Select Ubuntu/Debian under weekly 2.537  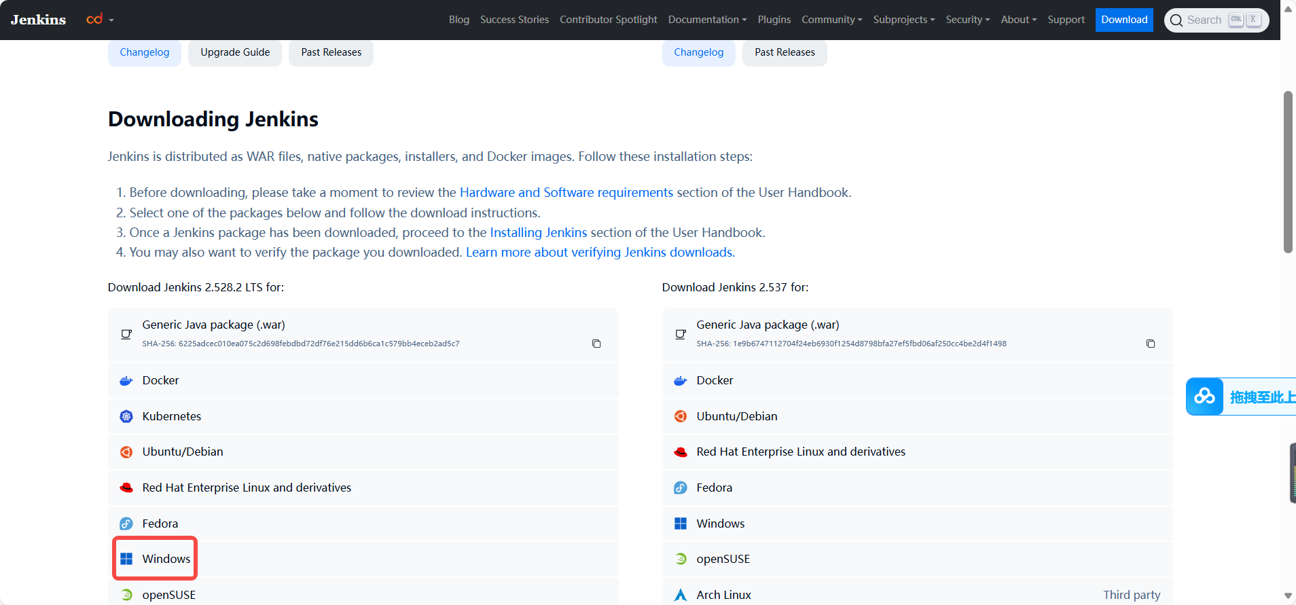918,416
